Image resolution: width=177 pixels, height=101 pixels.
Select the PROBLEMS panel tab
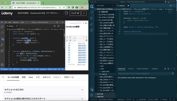(x=122, y=69)
